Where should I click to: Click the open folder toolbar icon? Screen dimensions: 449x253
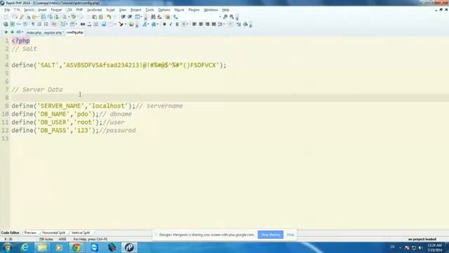point(34,17)
